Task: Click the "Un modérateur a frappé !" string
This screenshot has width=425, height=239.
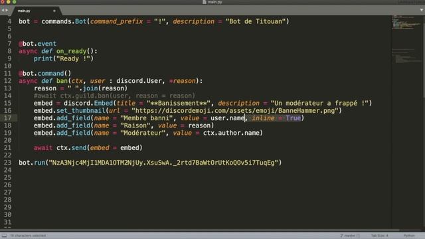Action: [x=319, y=104]
